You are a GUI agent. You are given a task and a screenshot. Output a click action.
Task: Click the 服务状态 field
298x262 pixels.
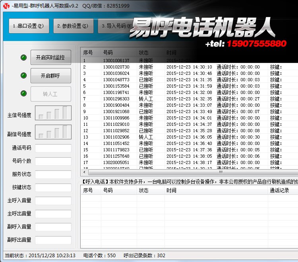click(x=53, y=174)
